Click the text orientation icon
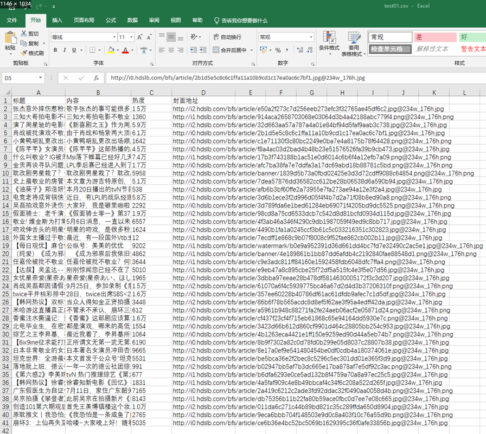 [194, 37]
